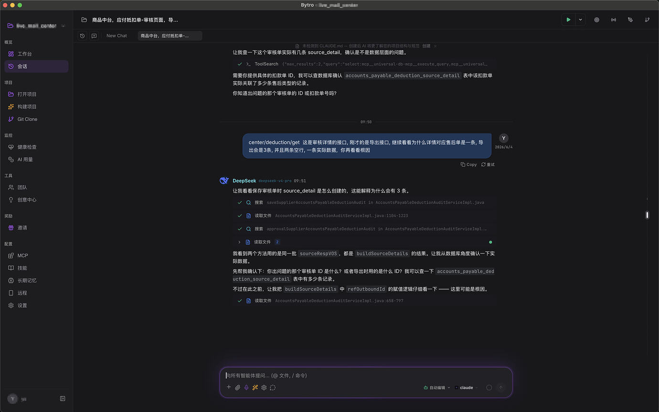Open the chat history clock icon
Screen dimensions: 659x412
tap(82, 36)
